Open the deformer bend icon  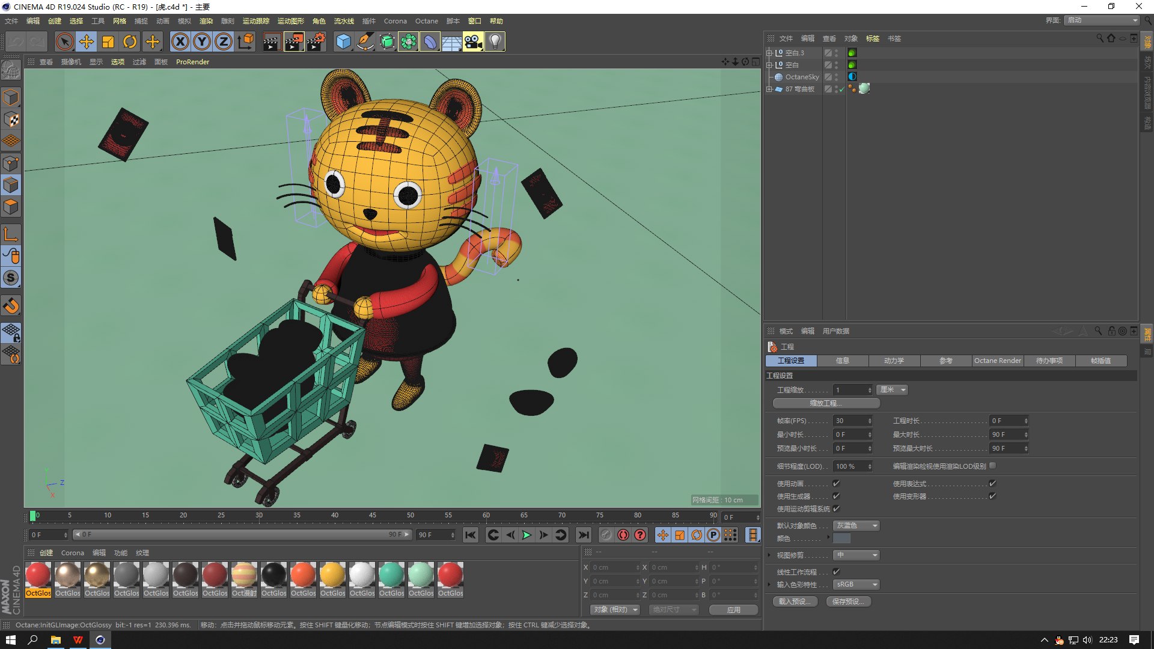coord(430,41)
